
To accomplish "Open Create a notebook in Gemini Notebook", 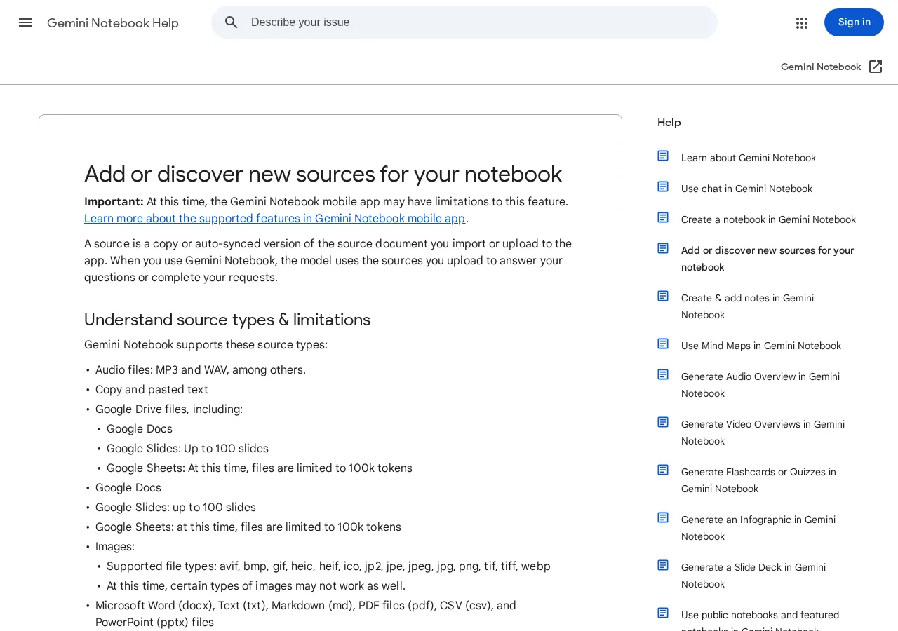I will pyautogui.click(x=768, y=219).
